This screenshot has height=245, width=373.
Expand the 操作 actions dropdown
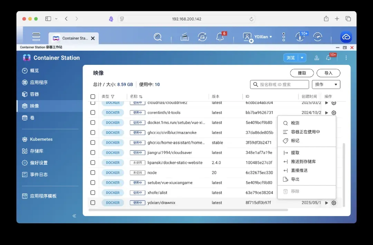(326, 85)
